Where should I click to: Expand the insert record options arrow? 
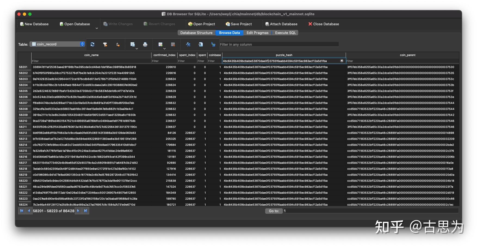(165, 49)
